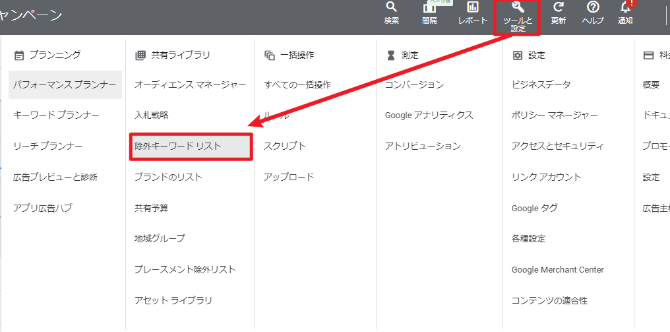Screen dimensions: 670x332
Task: Open すべての一括操作
Action: [297, 84]
